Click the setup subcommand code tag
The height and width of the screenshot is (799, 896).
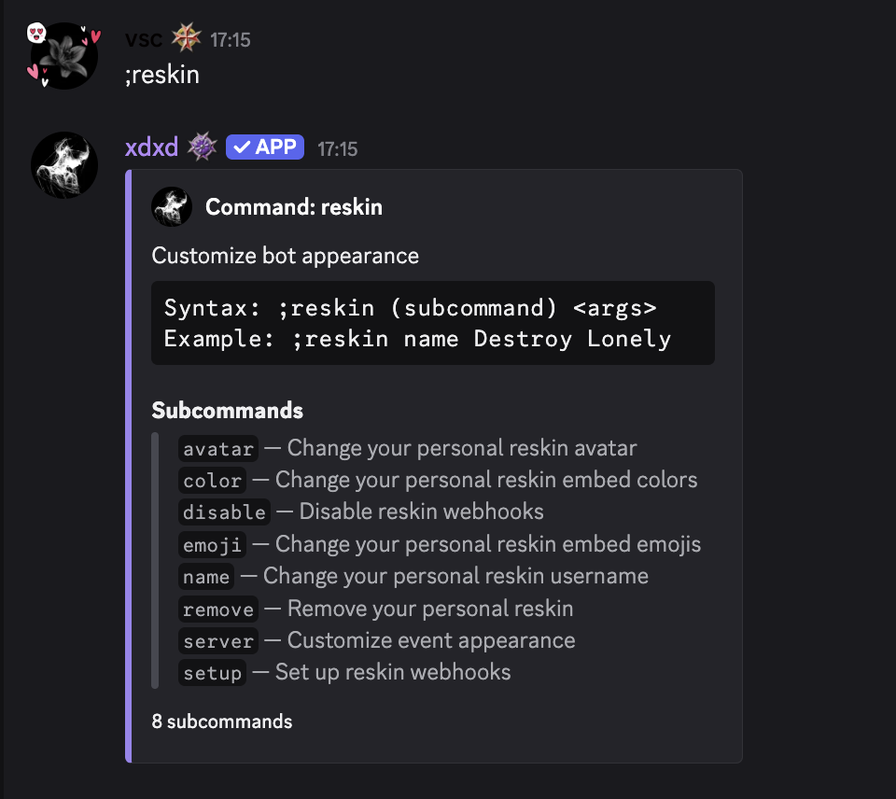pos(212,673)
